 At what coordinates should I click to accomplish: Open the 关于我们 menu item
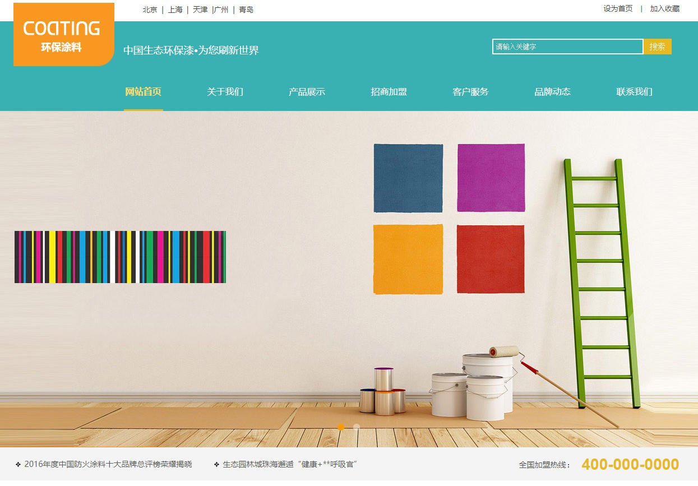click(x=225, y=92)
